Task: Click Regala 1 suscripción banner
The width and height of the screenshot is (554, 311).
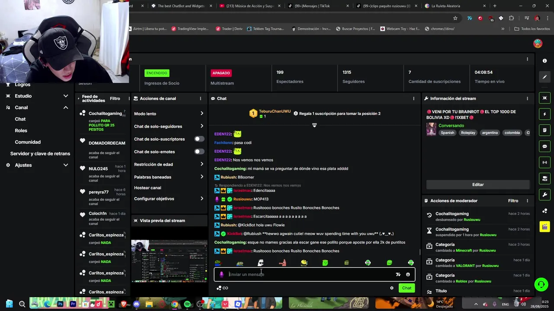Action: (x=337, y=114)
